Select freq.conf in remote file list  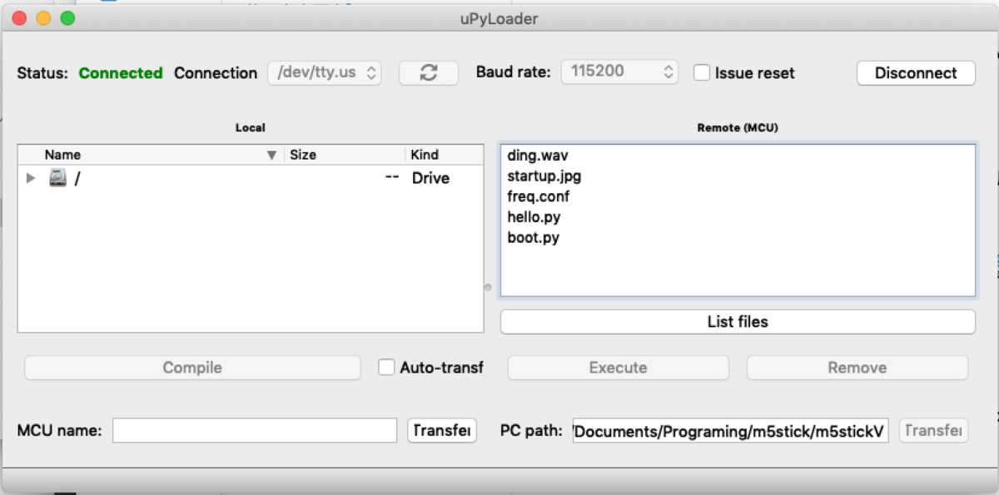click(538, 197)
